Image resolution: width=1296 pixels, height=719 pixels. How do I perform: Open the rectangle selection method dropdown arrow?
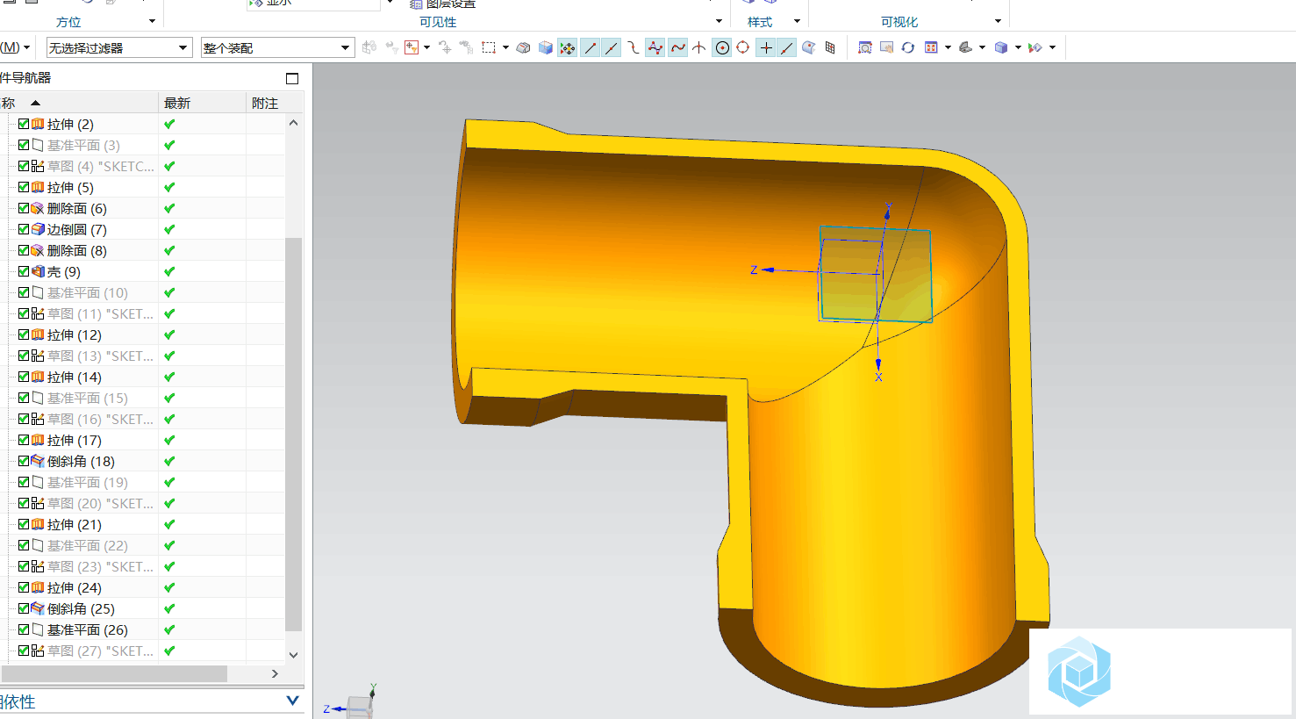pos(505,47)
